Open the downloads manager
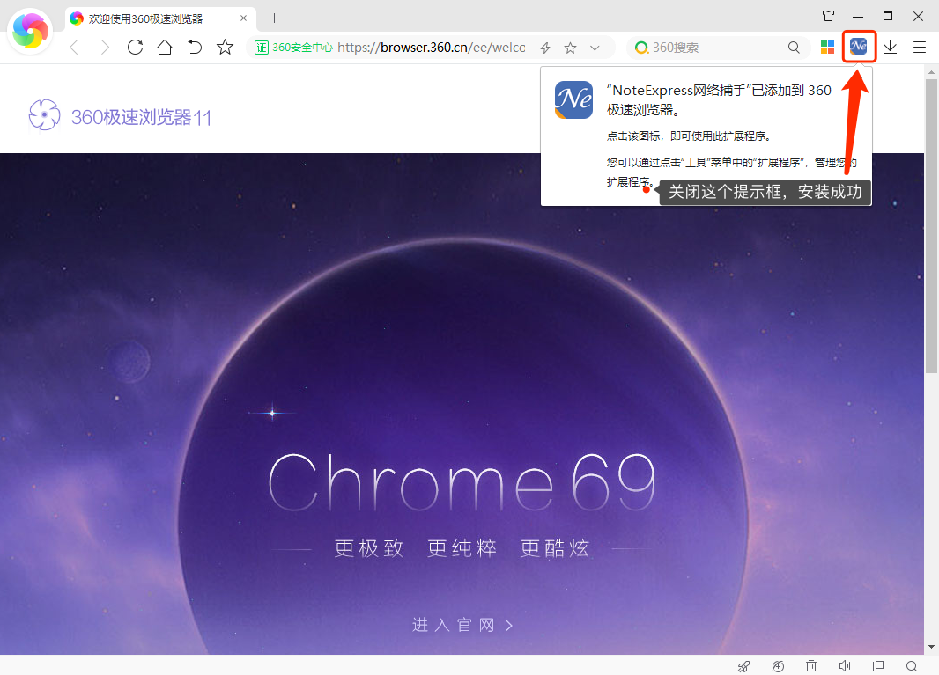 [x=890, y=48]
